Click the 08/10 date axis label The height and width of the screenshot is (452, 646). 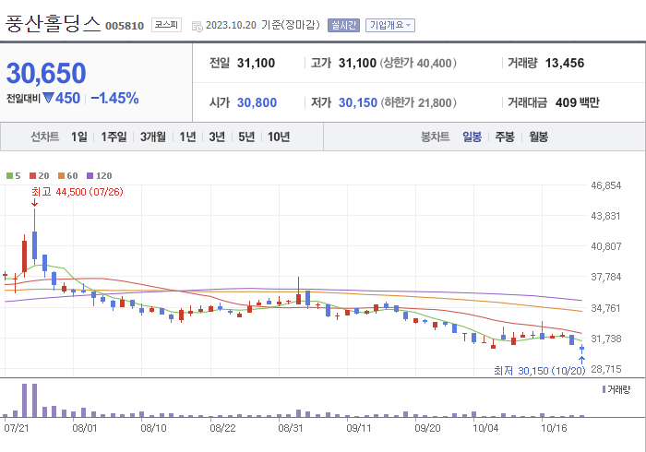tap(154, 428)
